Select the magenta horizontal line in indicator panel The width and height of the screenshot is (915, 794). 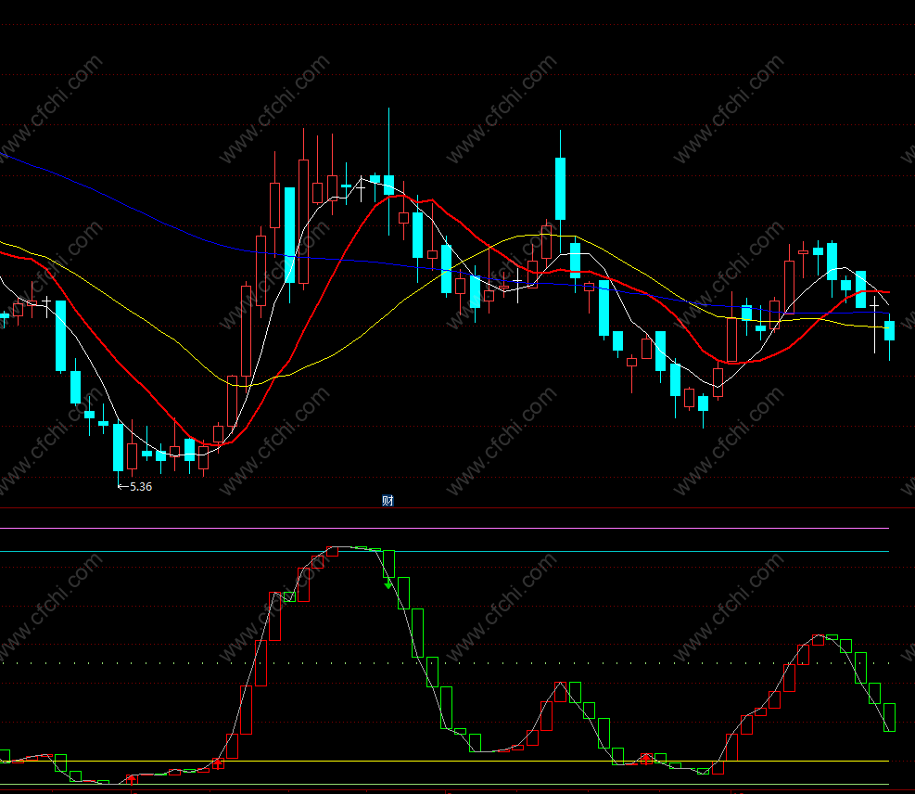pos(444,529)
